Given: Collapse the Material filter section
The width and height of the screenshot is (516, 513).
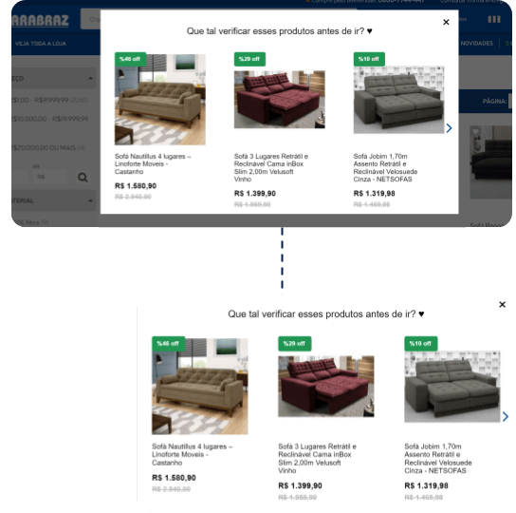Looking at the screenshot, I should pyautogui.click(x=90, y=200).
